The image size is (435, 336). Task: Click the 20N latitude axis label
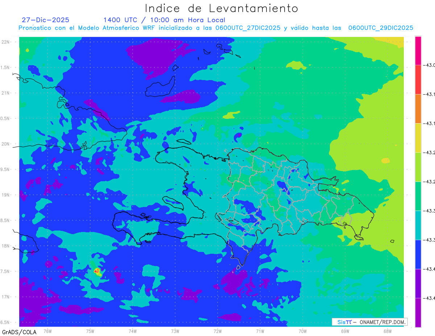(6, 144)
